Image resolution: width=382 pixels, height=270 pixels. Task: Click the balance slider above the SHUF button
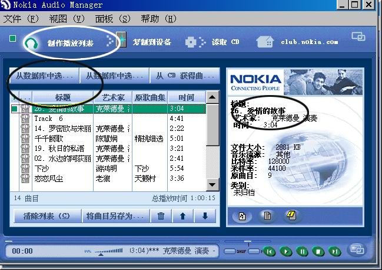[247, 242]
